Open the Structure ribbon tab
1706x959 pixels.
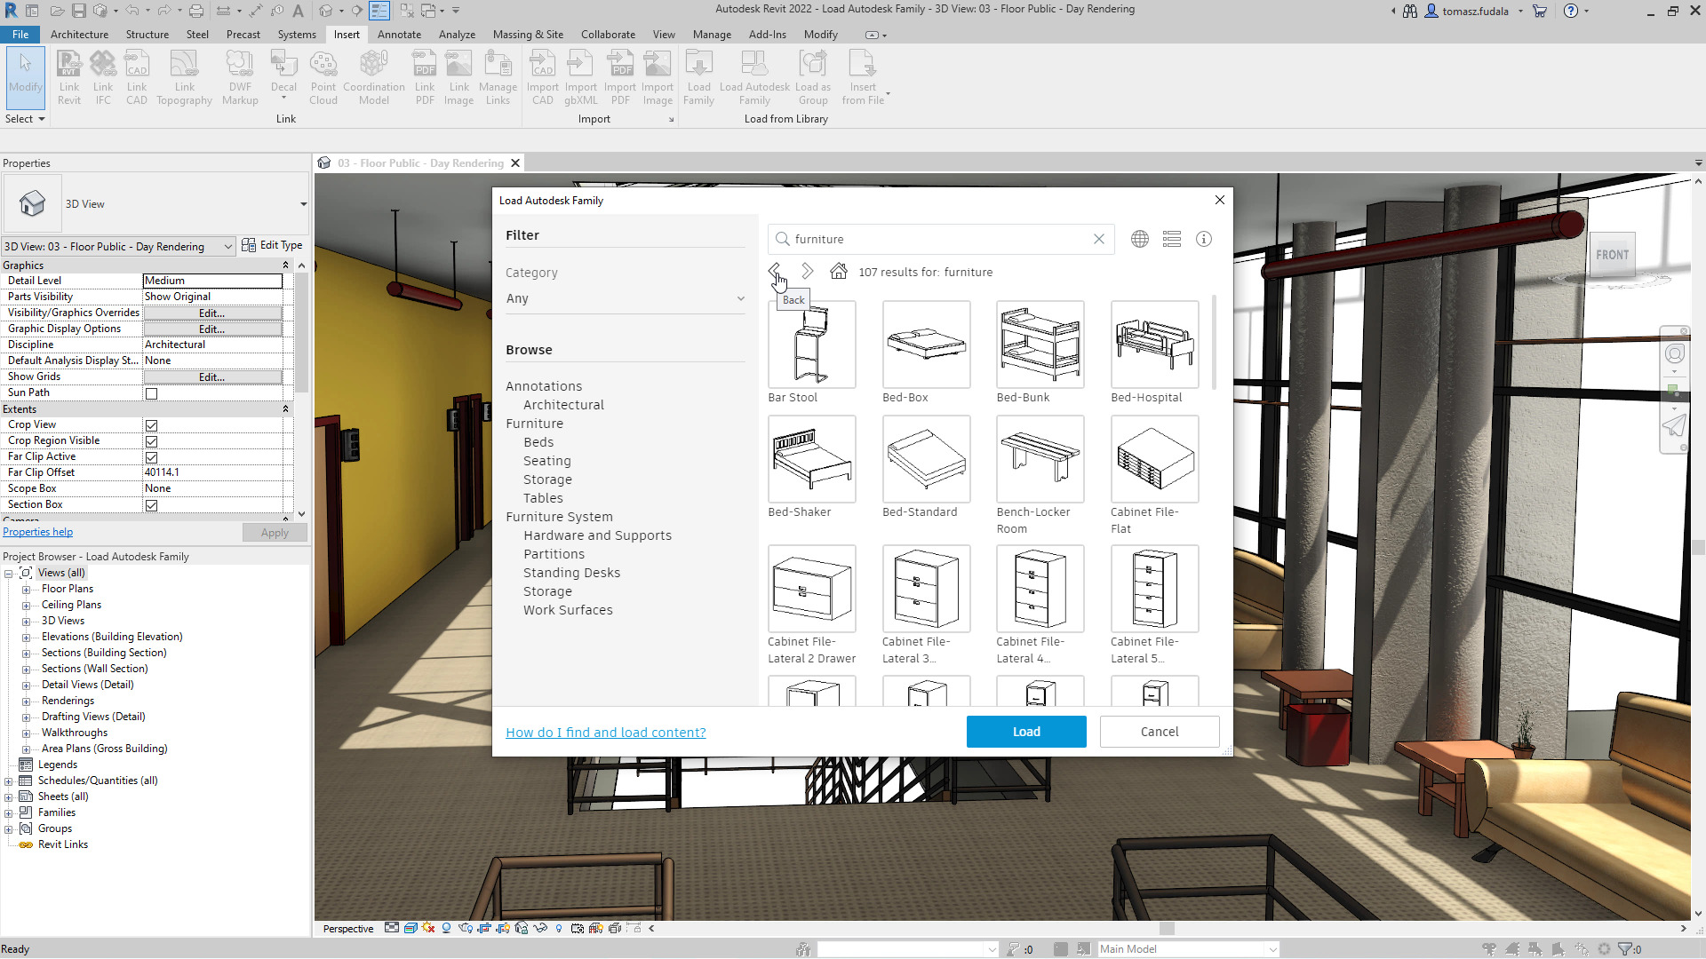tap(147, 35)
